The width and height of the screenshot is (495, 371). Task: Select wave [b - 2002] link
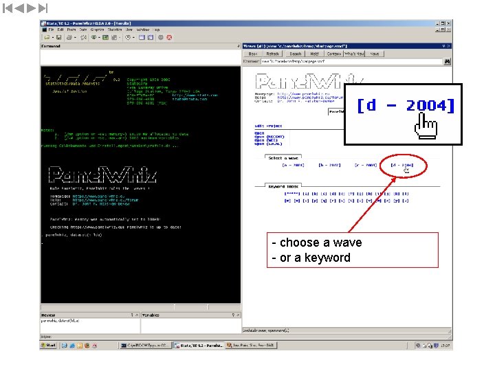[x=329, y=165]
